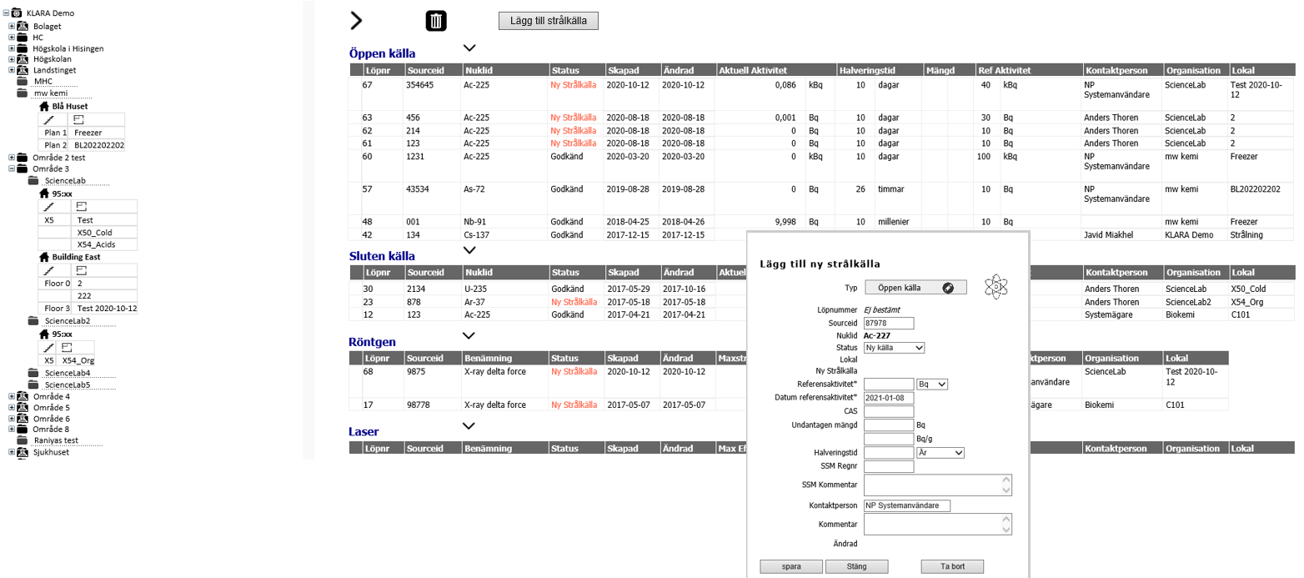Image resolution: width=1304 pixels, height=578 pixels.
Task: Expand the Bolaget tree node
Action: pyautogui.click(x=12, y=26)
